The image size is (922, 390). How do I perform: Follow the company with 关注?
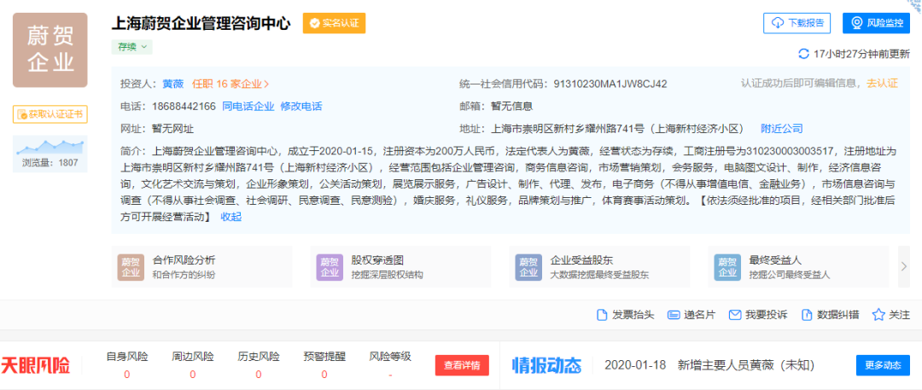(x=900, y=315)
